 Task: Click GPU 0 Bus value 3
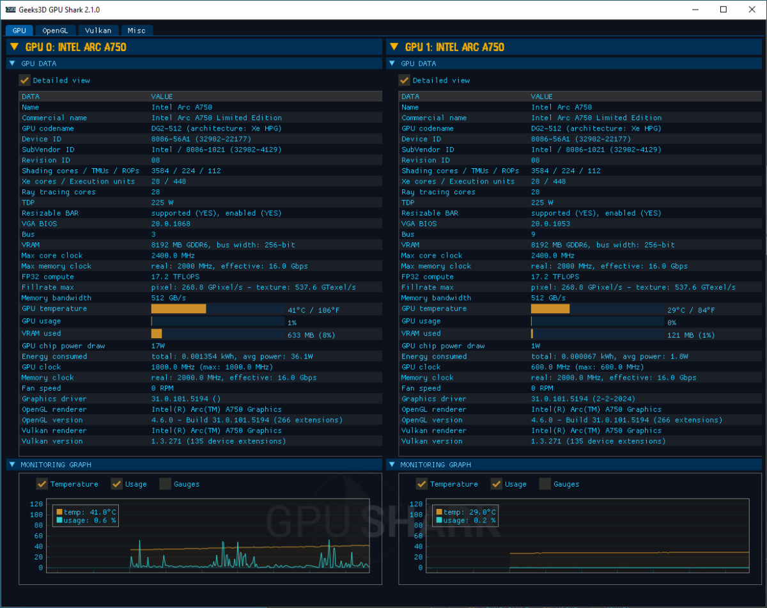[153, 235]
